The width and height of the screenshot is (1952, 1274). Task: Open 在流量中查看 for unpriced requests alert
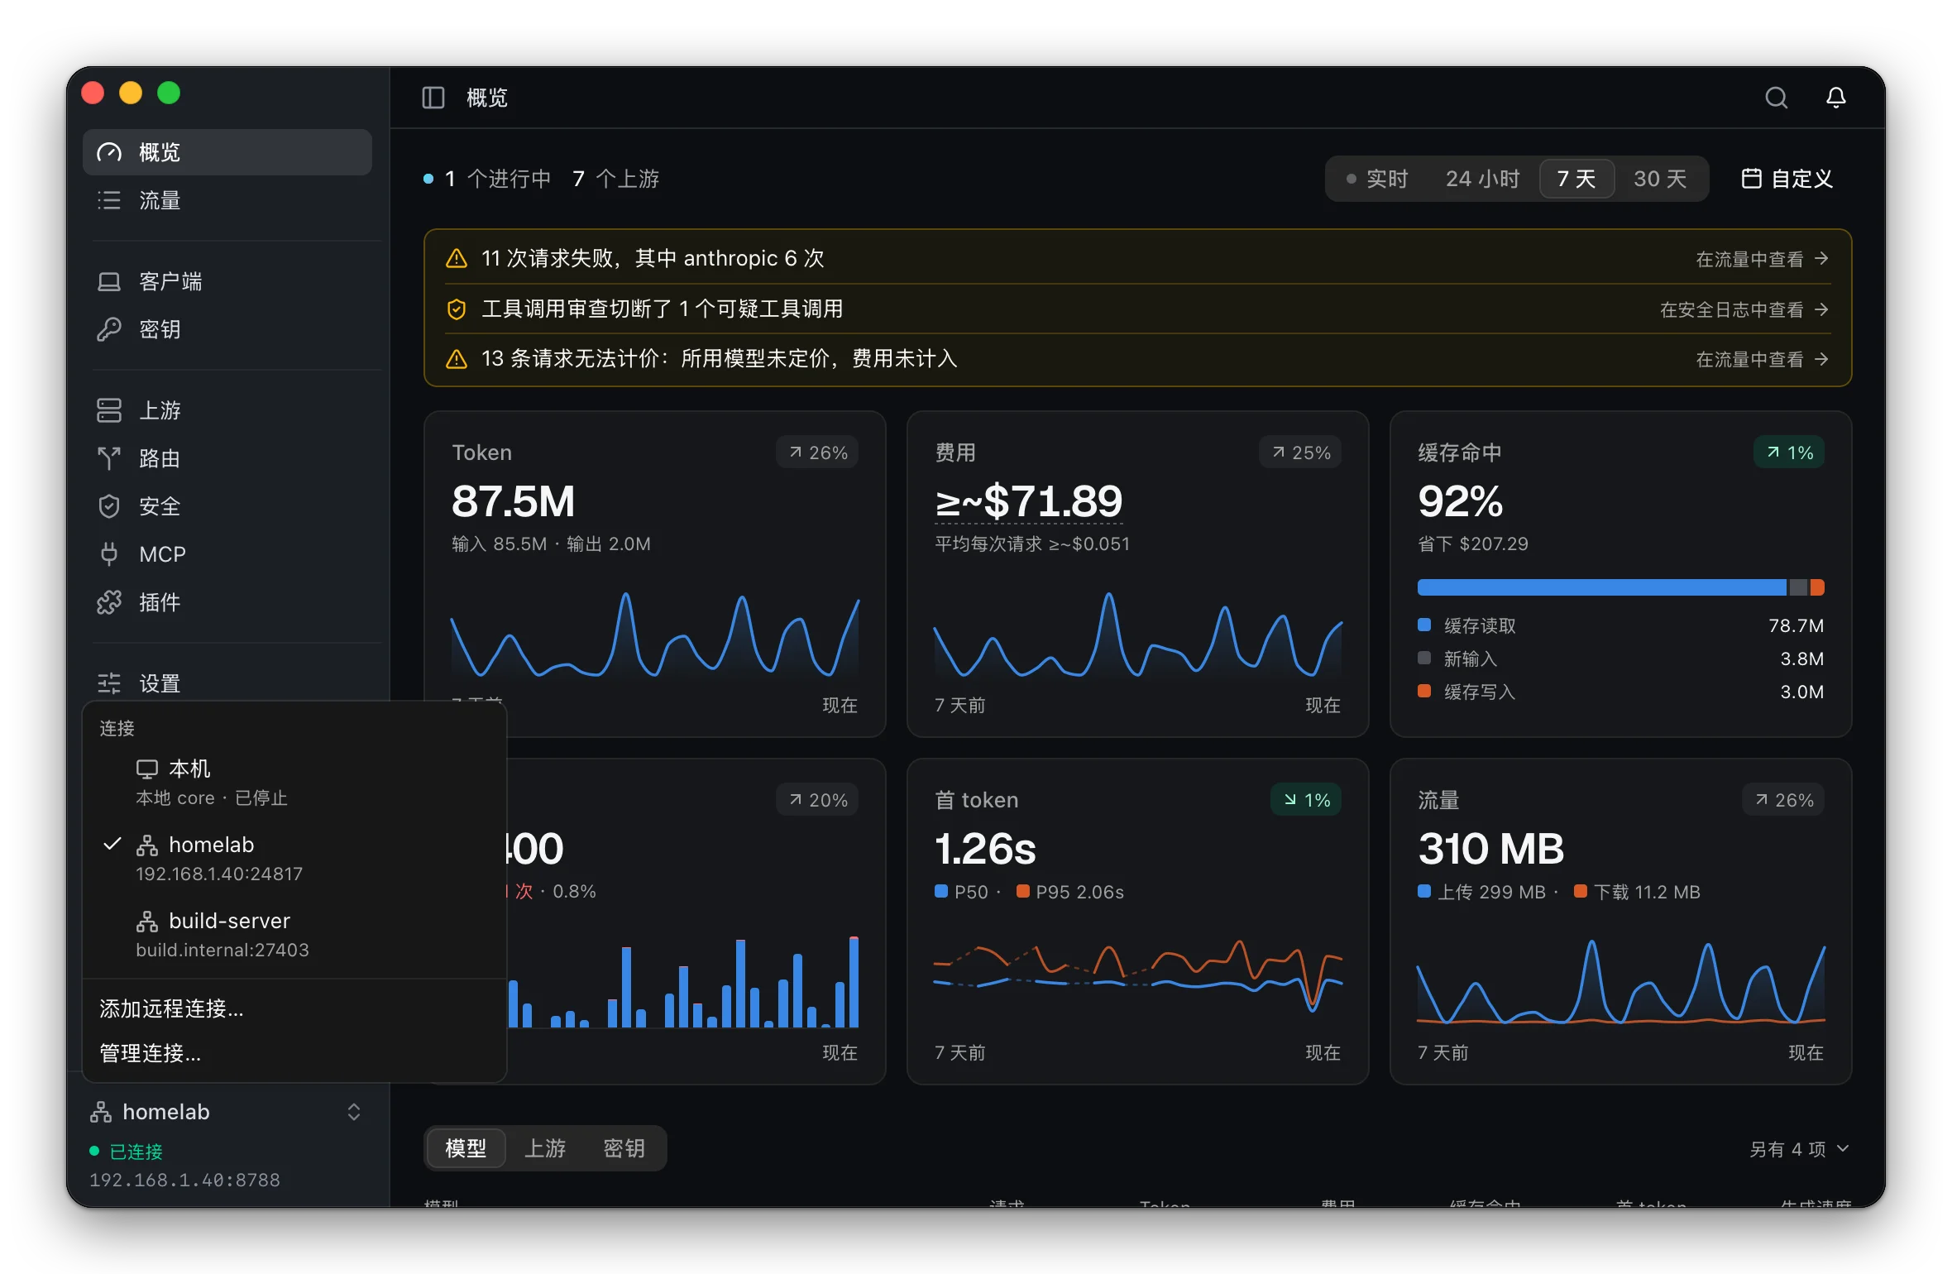1762,359
